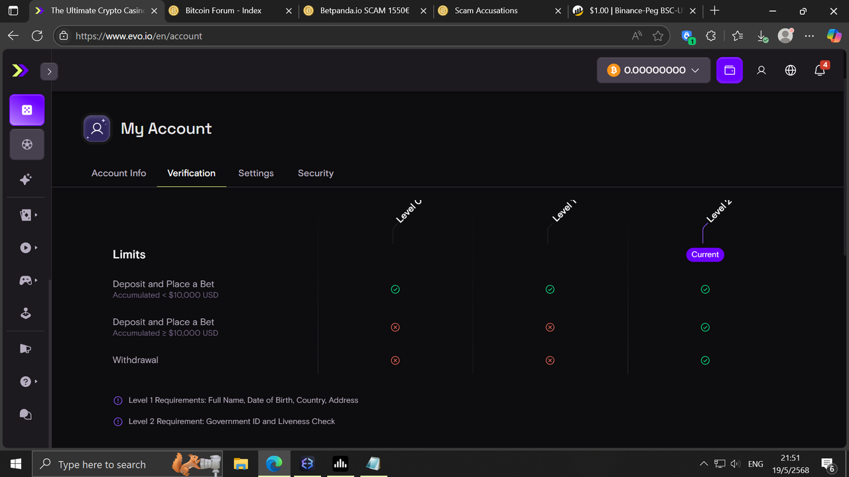This screenshot has width=849, height=477.
Task: Click the browser address bar showing evo.io
Action: [199, 36]
